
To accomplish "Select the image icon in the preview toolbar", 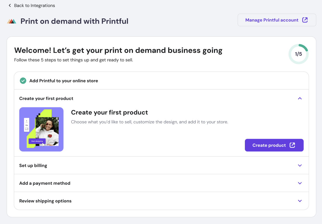I will (x=26, y=129).
